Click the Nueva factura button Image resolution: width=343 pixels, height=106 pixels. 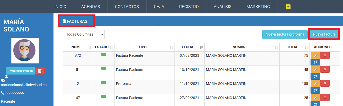coord(324,34)
